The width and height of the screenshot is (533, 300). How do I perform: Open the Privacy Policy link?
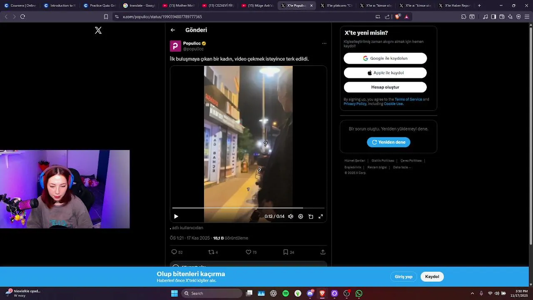[355, 104]
